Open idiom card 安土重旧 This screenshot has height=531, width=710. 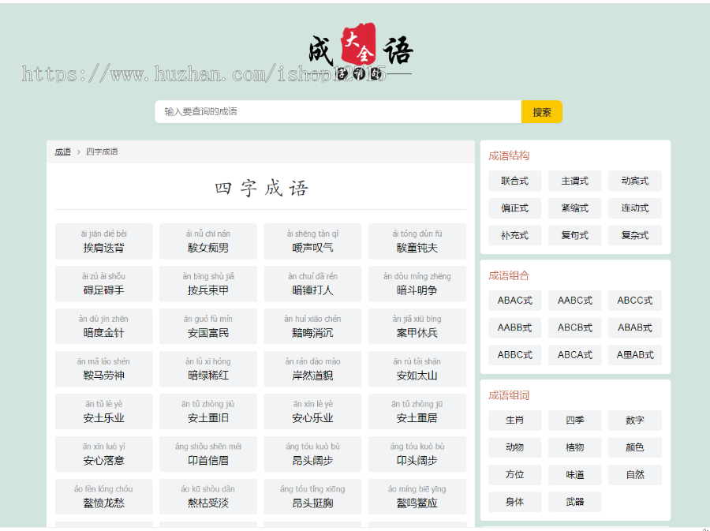pos(207,412)
